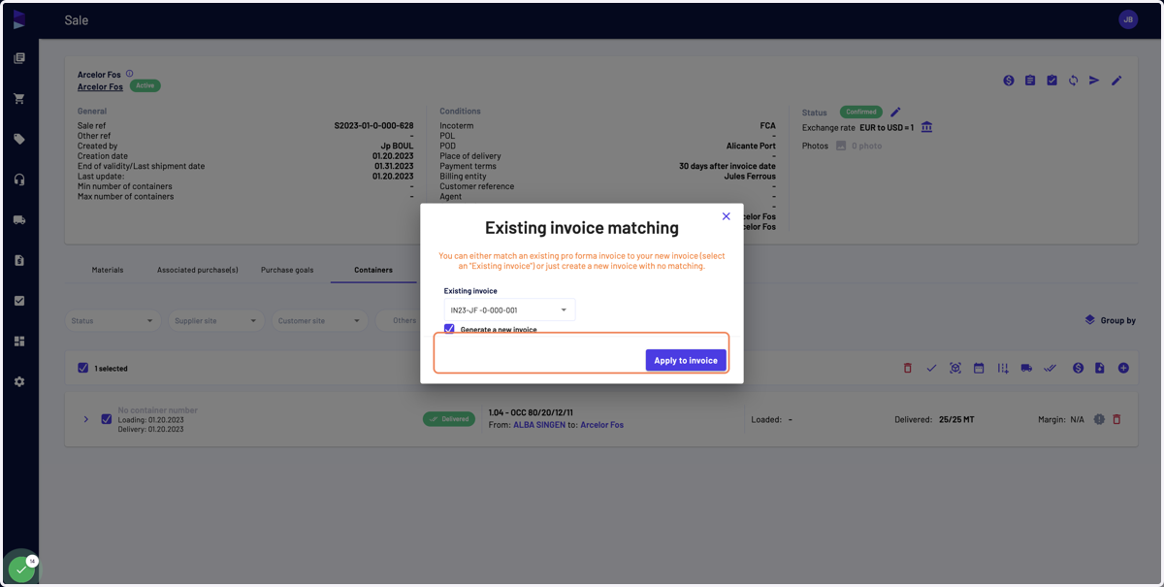Click the '1.04 - OCC 80/20/12/11' material text
This screenshot has width=1164, height=587.
coord(531,412)
